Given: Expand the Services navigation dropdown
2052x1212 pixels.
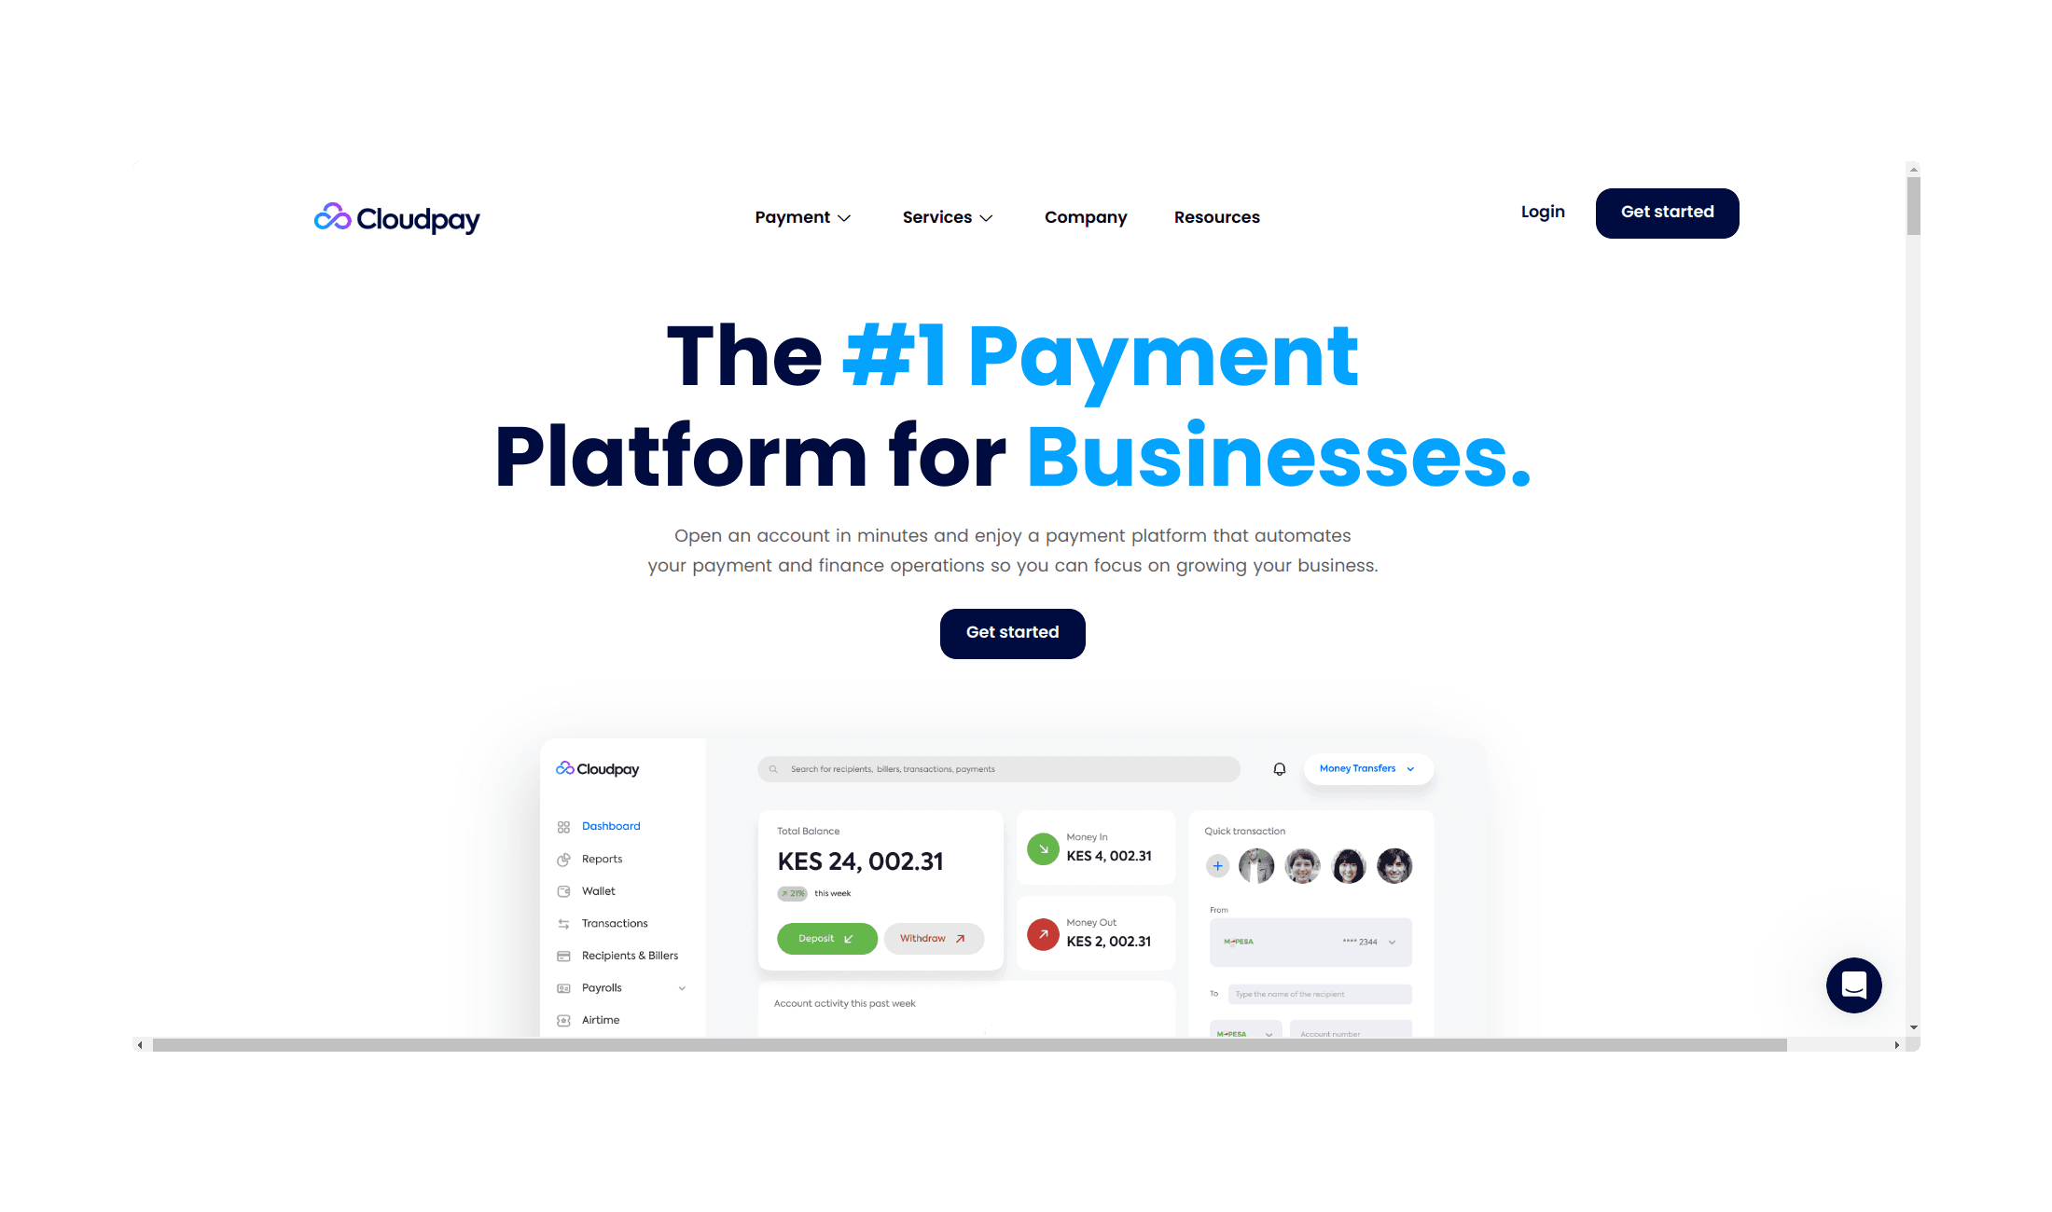Looking at the screenshot, I should click(945, 216).
